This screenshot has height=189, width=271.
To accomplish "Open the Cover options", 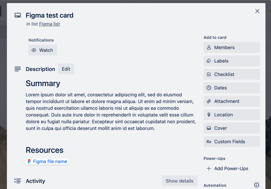I will point(232,128).
